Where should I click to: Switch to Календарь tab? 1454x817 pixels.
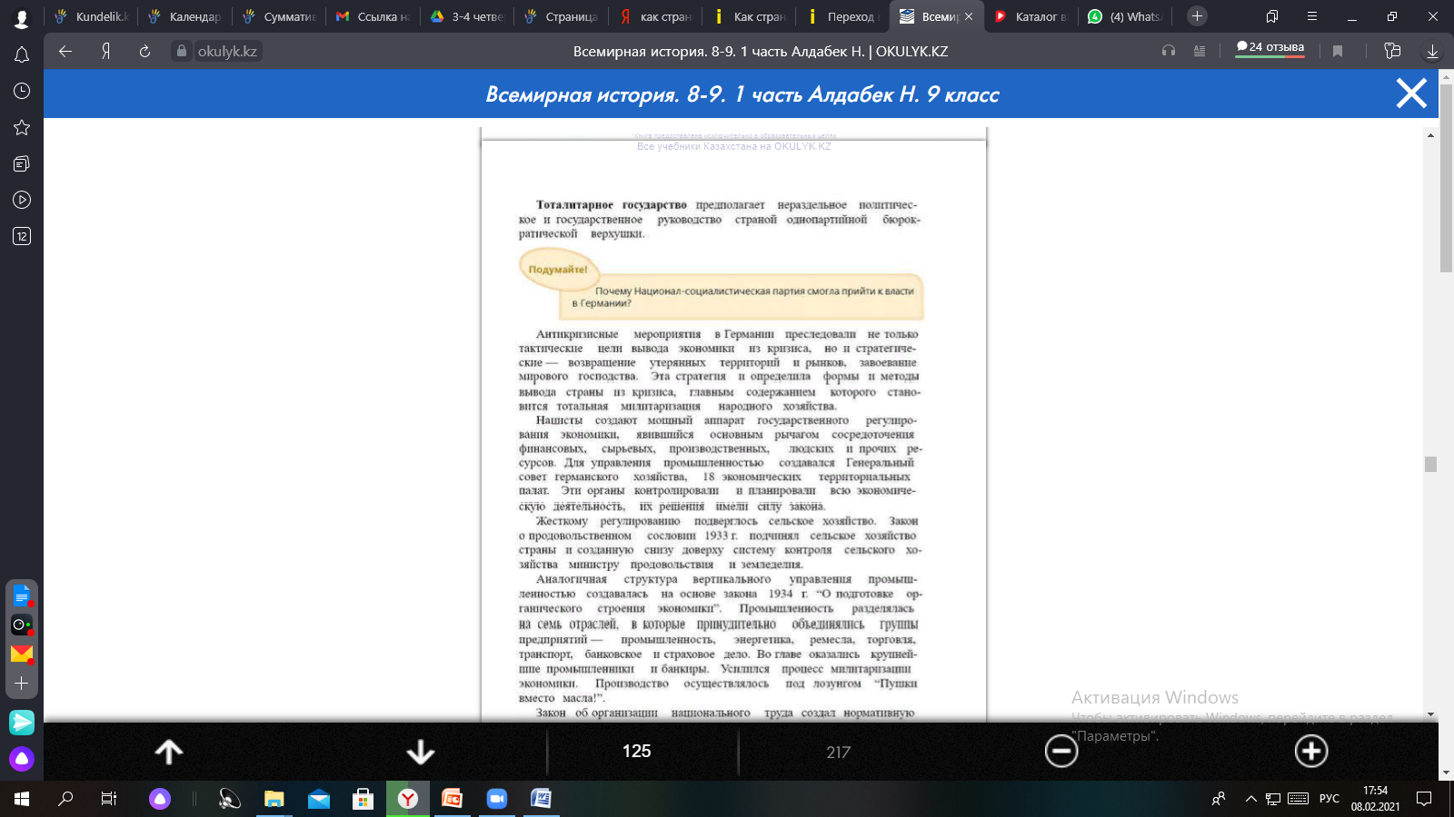(x=185, y=16)
